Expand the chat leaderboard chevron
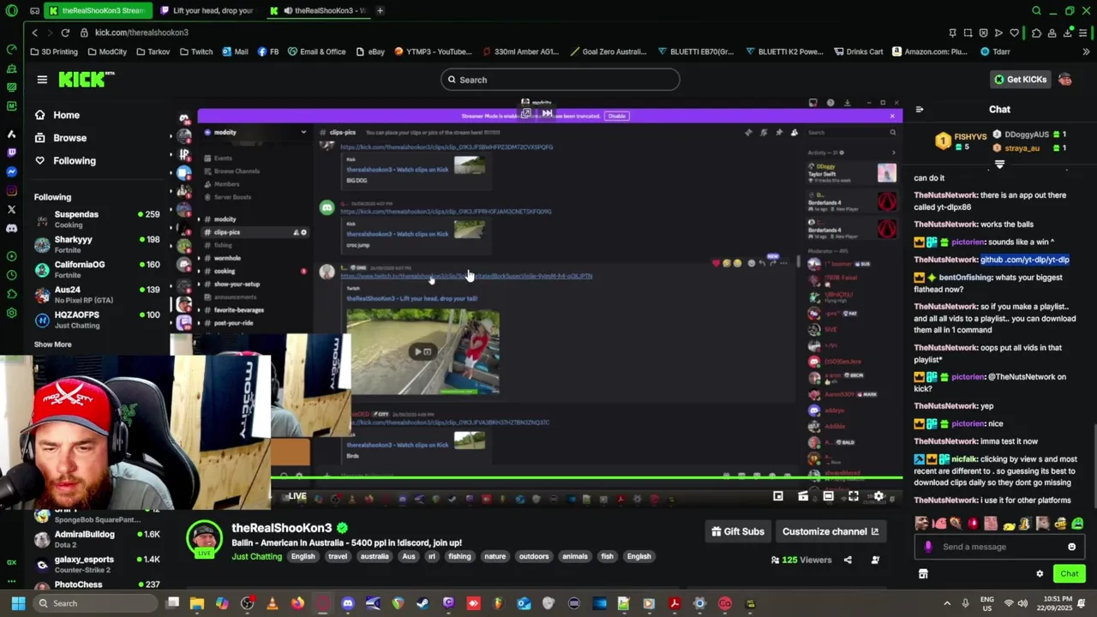The image size is (1097, 617). coord(999,164)
